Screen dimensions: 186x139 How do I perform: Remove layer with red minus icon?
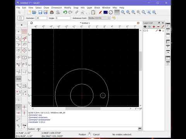[158, 27]
